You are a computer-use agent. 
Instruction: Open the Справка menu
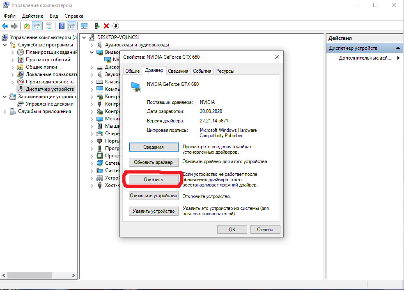click(x=73, y=16)
